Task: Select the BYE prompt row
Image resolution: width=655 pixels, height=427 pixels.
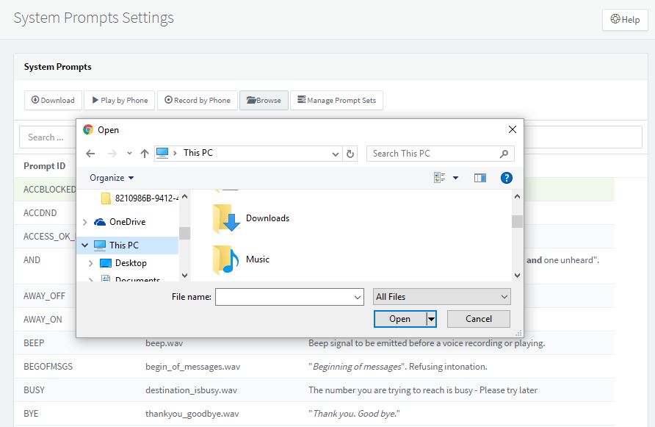Action: tap(314, 414)
